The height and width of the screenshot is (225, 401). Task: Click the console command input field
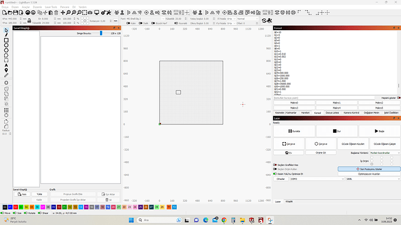coord(324,98)
